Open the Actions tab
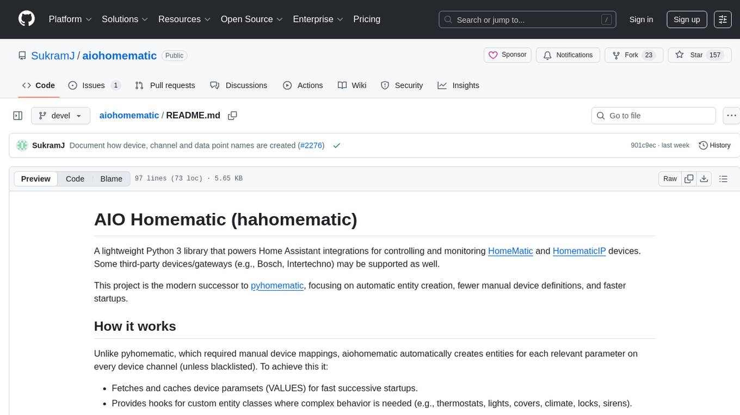 (303, 85)
